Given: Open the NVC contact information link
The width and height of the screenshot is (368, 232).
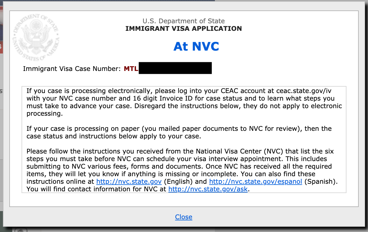Looking at the screenshot, I should (x=208, y=189).
